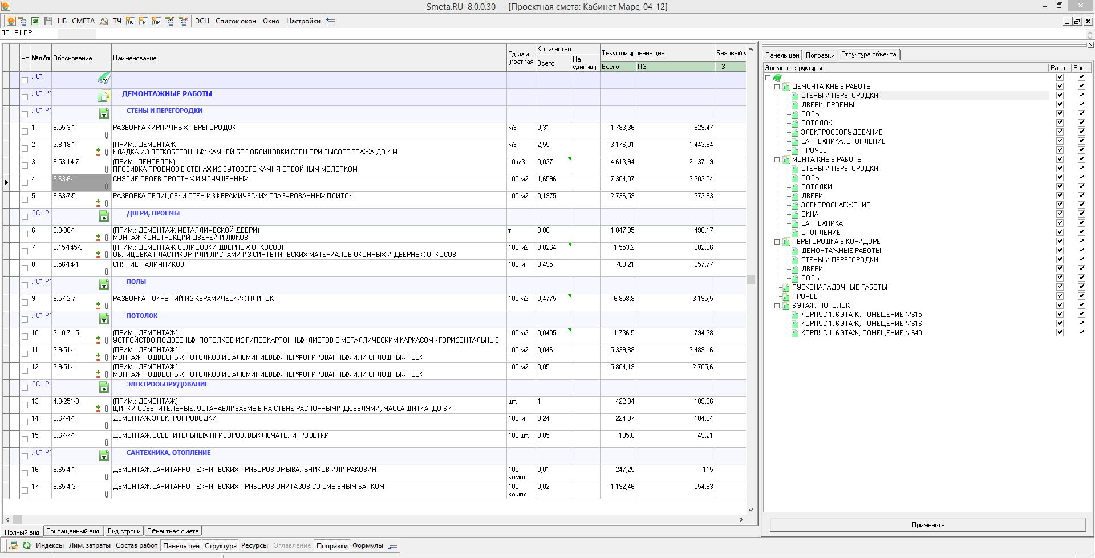Click the orange globe icon in top toolbar
1095x558 pixels.
coord(11,21)
